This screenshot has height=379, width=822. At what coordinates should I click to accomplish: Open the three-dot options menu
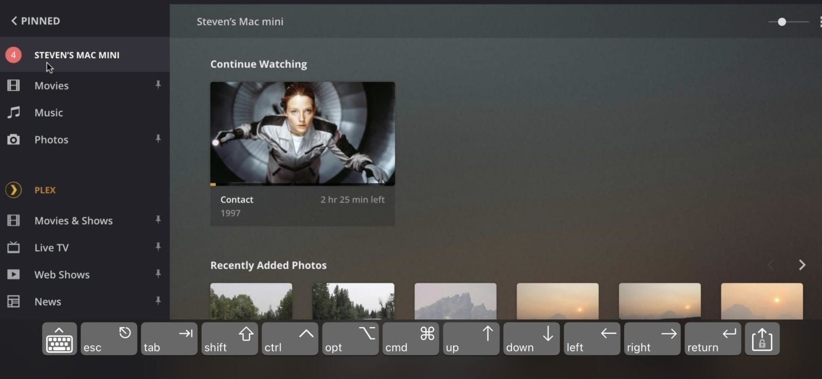click(820, 21)
